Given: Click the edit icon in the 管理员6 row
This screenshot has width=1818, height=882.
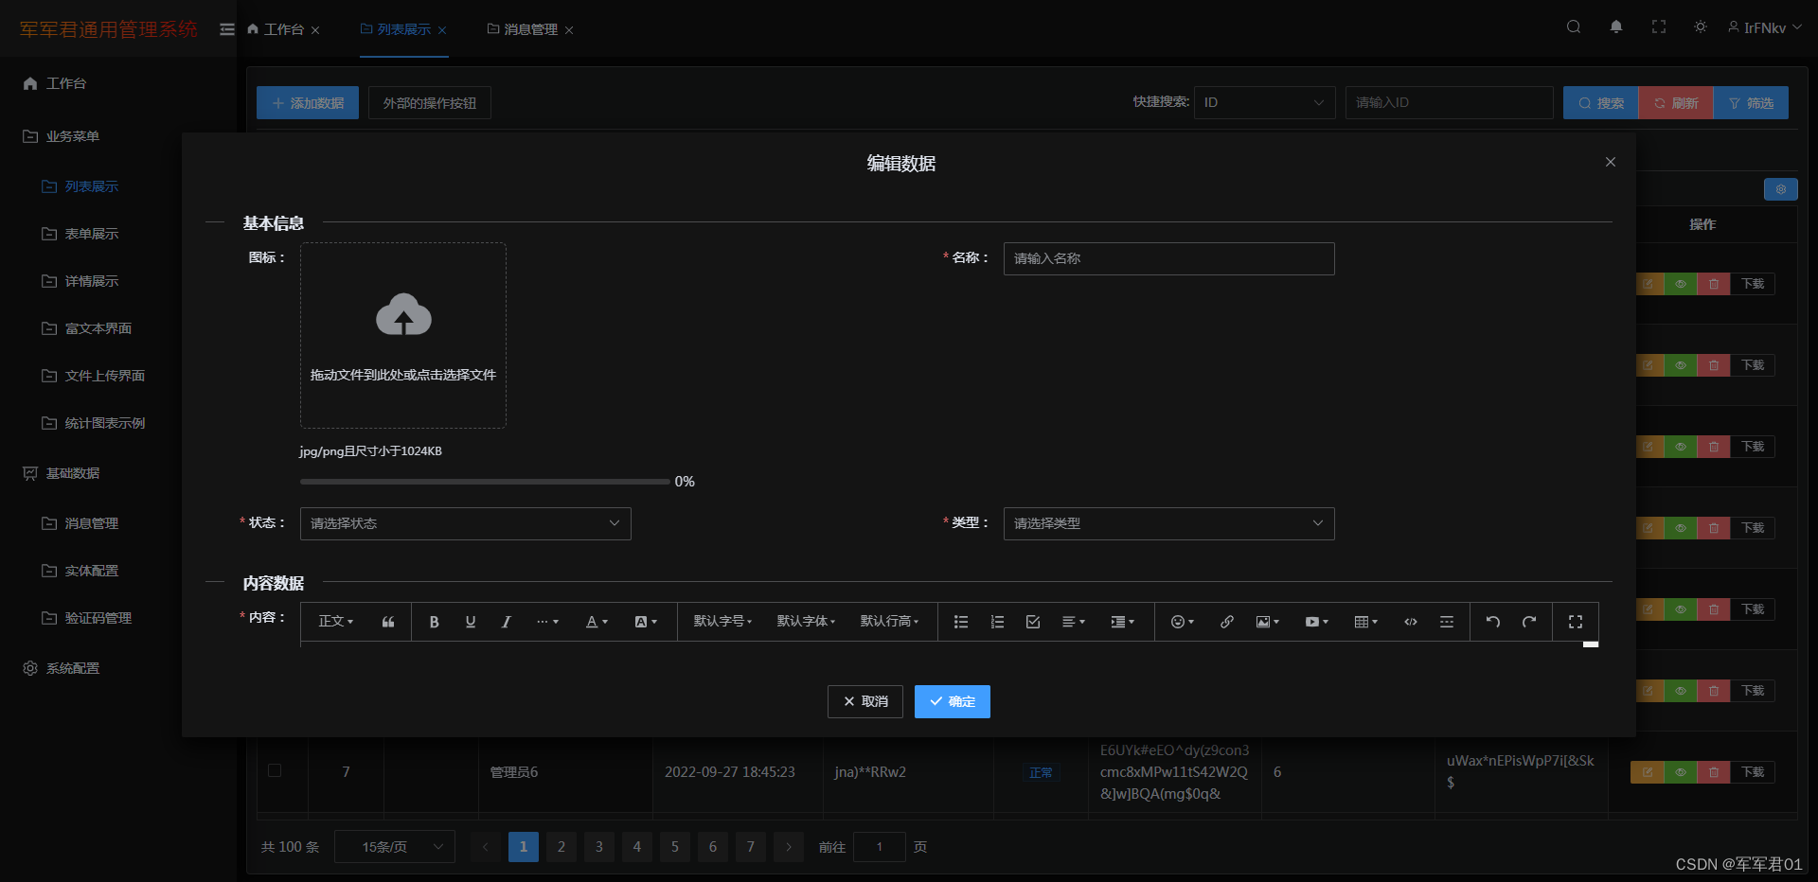Looking at the screenshot, I should pos(1648,772).
